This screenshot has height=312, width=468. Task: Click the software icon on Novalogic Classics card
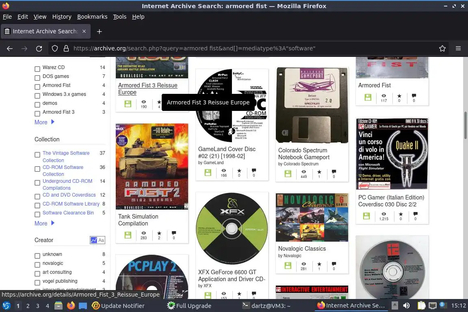[x=288, y=265]
